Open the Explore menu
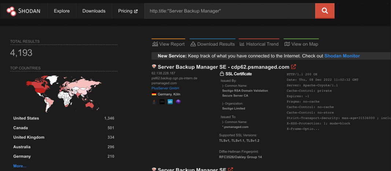 62,11
